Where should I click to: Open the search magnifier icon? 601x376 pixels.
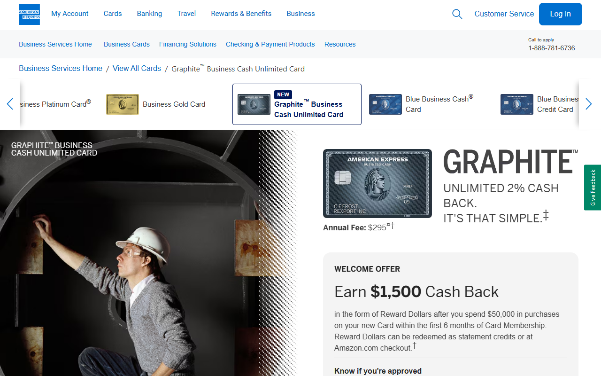(x=457, y=14)
